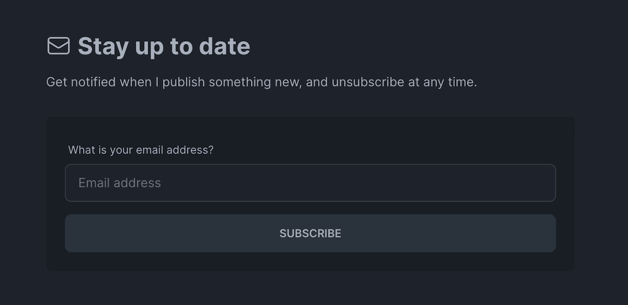The width and height of the screenshot is (628, 305).
Task: Click the "Stay up to date" heading
Action: (164, 46)
